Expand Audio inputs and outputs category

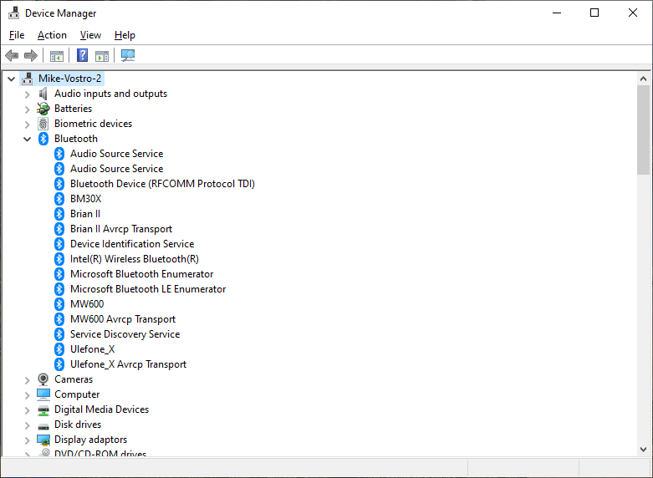(x=28, y=94)
